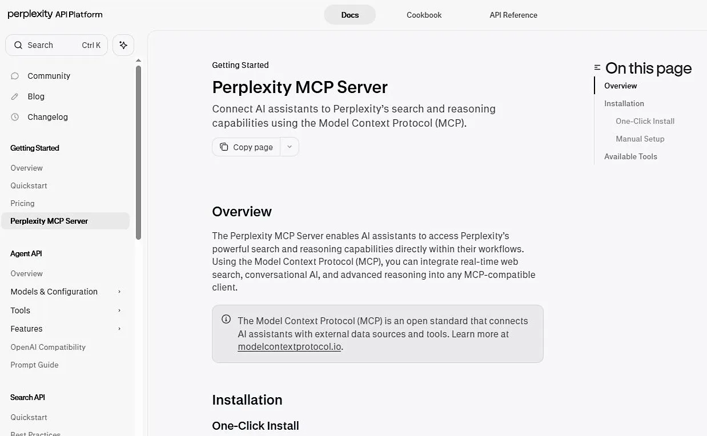Go to Available Tools in page outline
This screenshot has height=436, width=707.
click(630, 156)
